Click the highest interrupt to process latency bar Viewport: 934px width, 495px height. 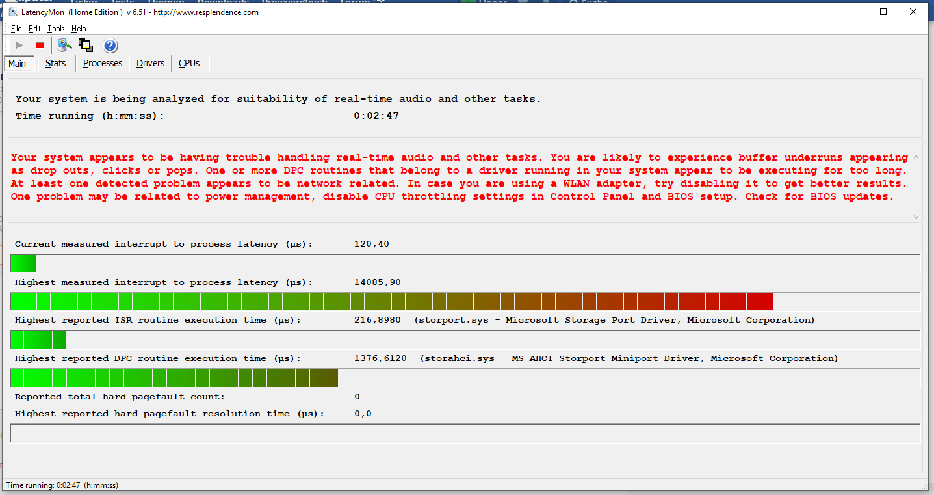[x=465, y=302]
